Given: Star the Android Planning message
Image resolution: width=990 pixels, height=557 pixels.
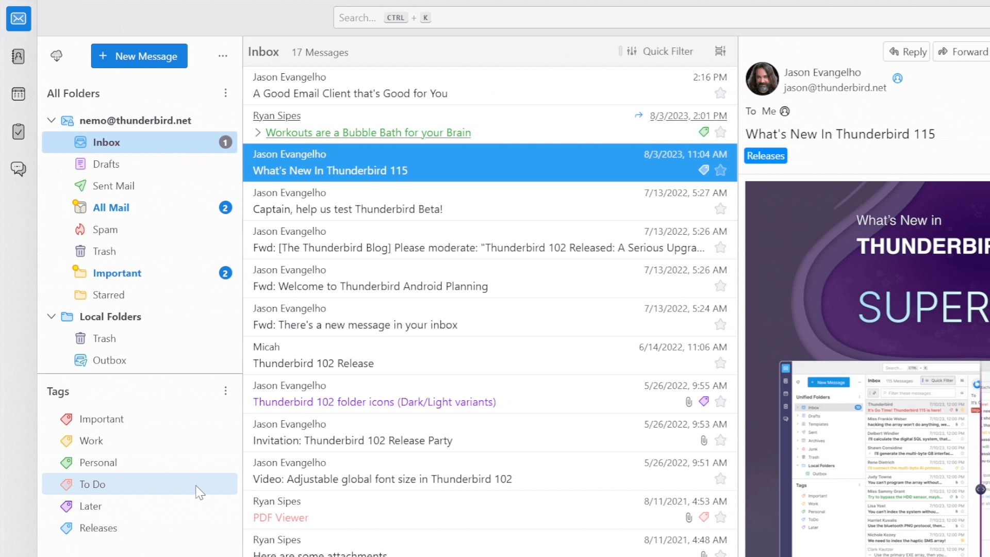Looking at the screenshot, I should tap(720, 286).
